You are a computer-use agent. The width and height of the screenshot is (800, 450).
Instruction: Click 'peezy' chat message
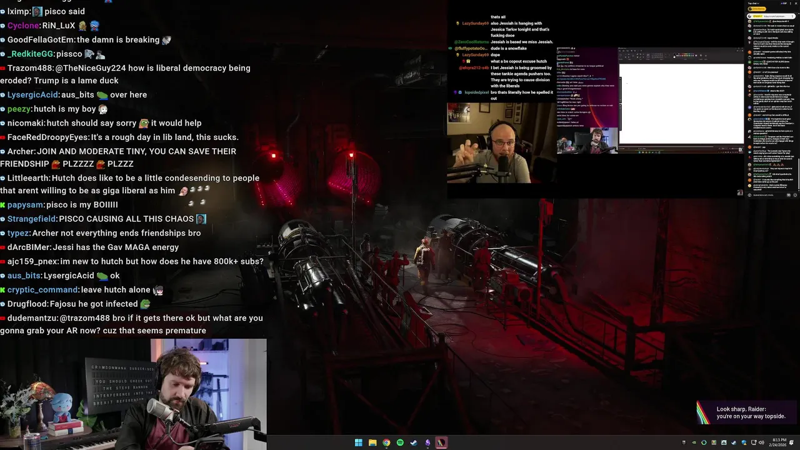pyautogui.click(x=54, y=109)
